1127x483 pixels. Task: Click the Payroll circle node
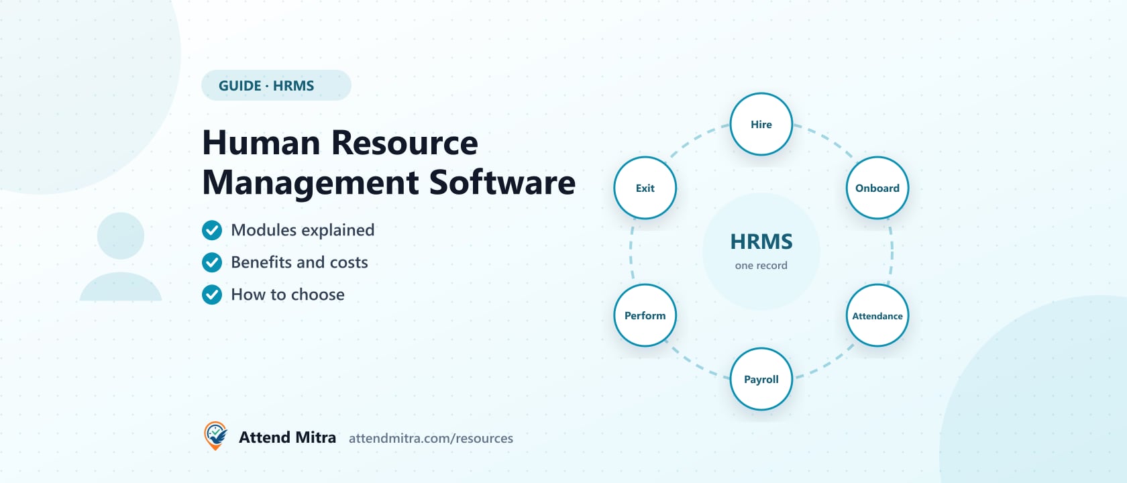pos(761,379)
